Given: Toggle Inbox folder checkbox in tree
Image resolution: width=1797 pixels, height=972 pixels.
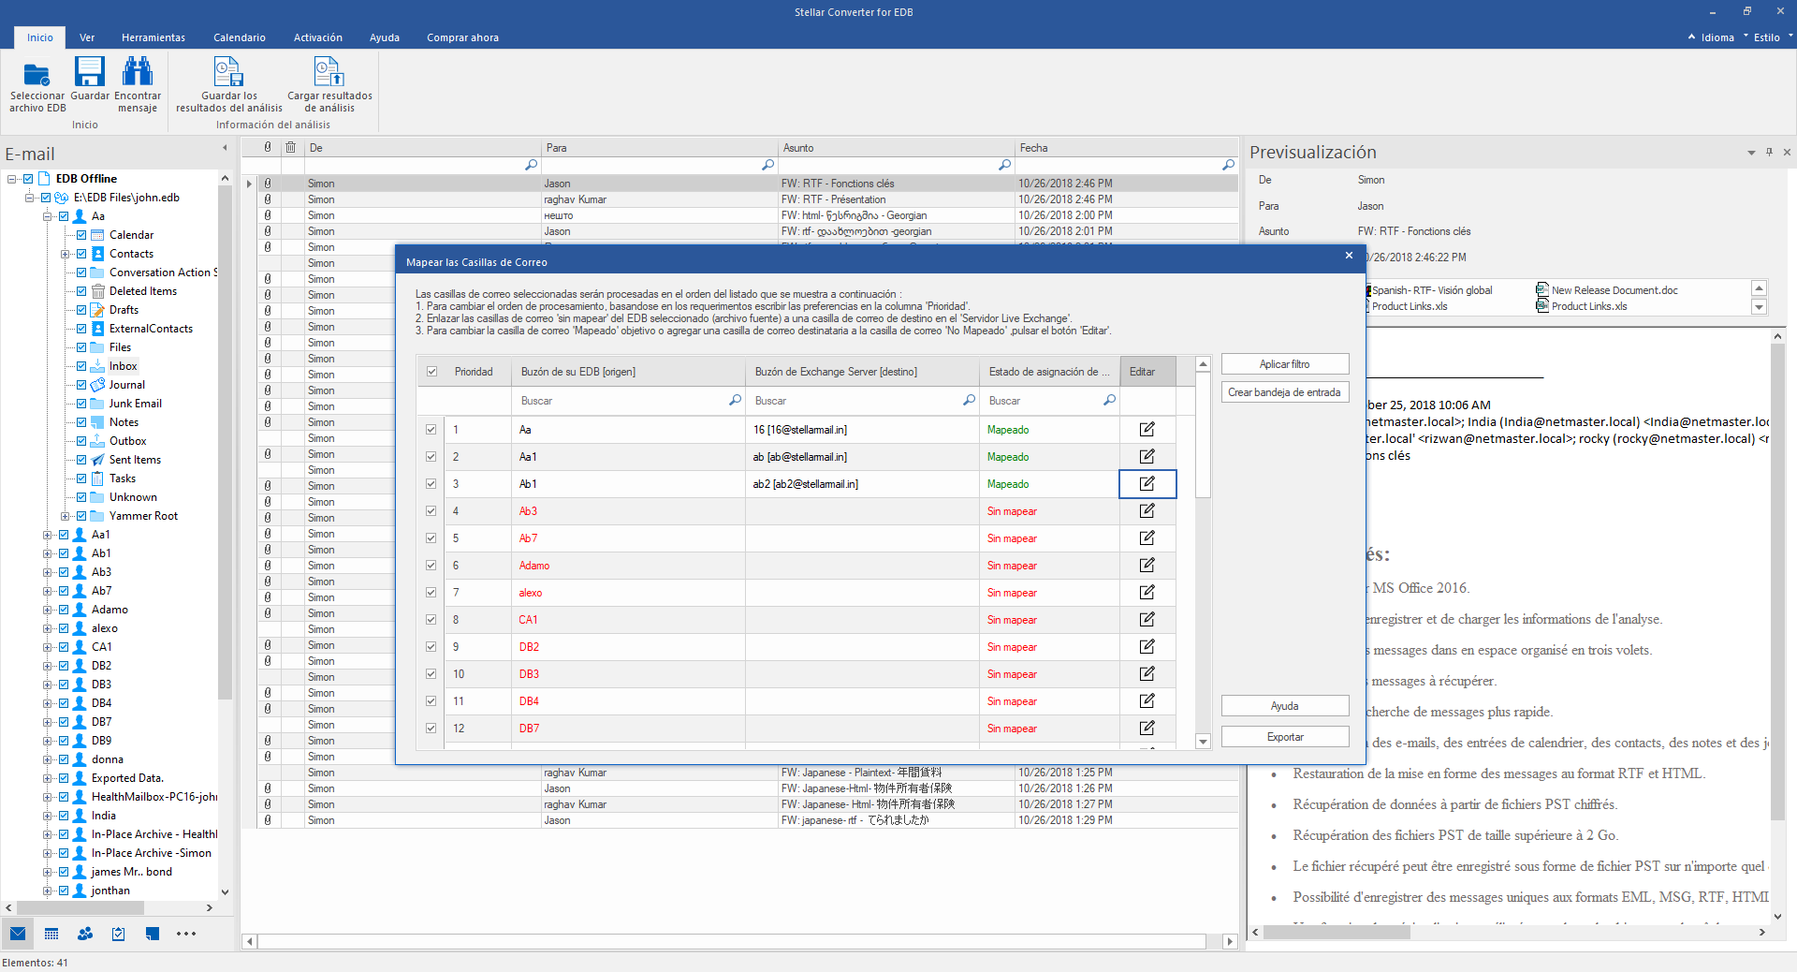Looking at the screenshot, I should [81, 366].
